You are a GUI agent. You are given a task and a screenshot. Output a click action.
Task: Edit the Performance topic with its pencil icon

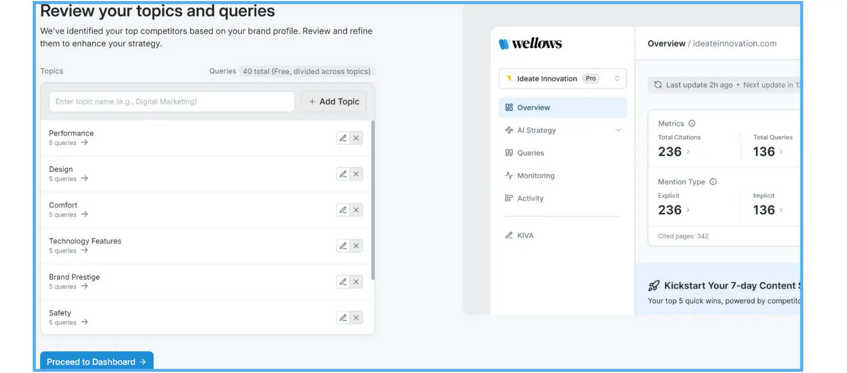pyautogui.click(x=342, y=138)
